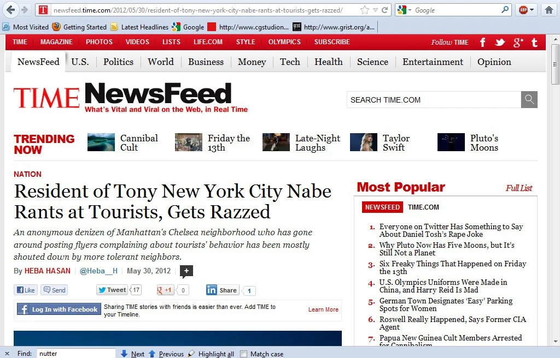This screenshot has width=560, height=358.
Task: Click the Facebook Like button
Action: (26, 290)
